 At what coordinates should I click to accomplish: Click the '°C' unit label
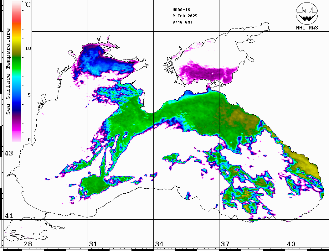click(x=28, y=4)
